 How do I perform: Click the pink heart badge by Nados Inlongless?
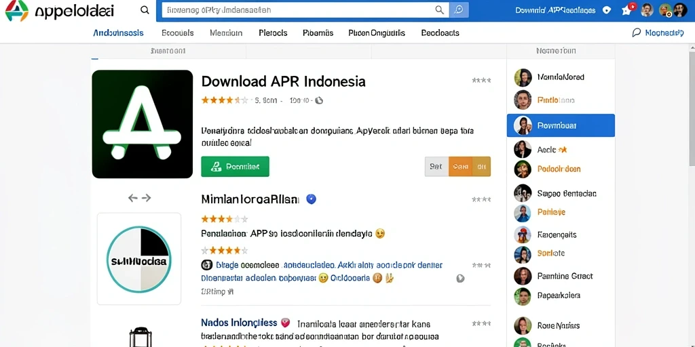coord(286,322)
